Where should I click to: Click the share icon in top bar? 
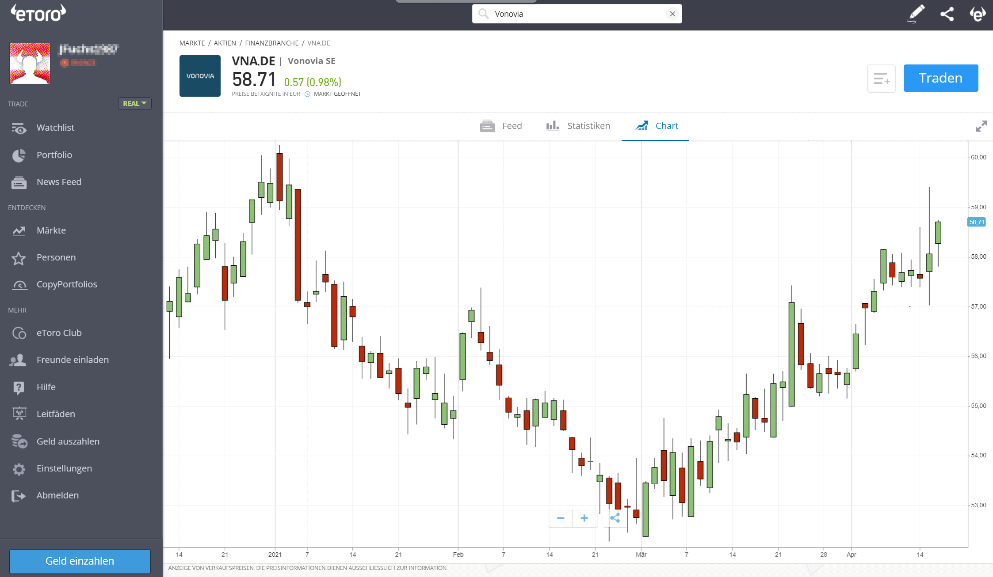pos(947,14)
